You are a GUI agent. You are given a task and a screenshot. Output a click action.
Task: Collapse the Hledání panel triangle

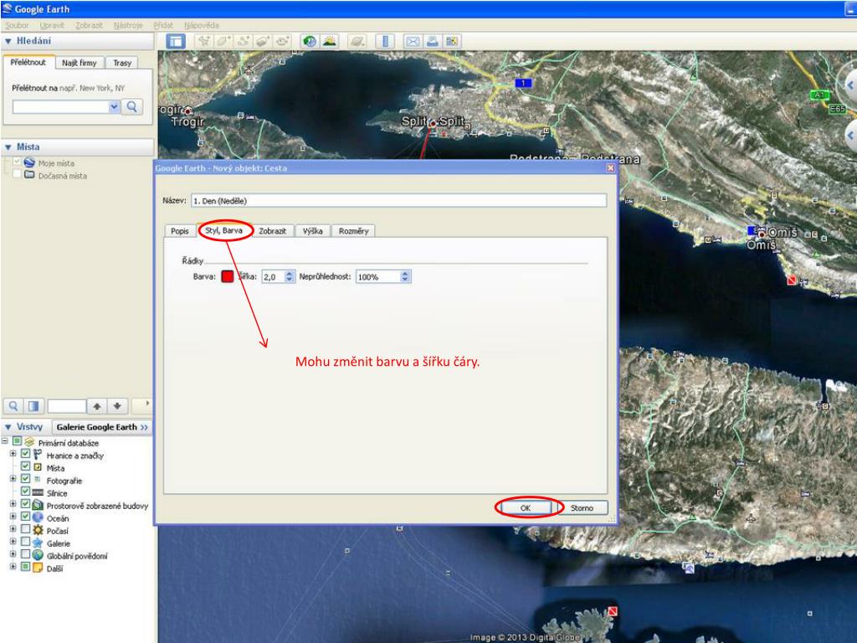coord(8,41)
